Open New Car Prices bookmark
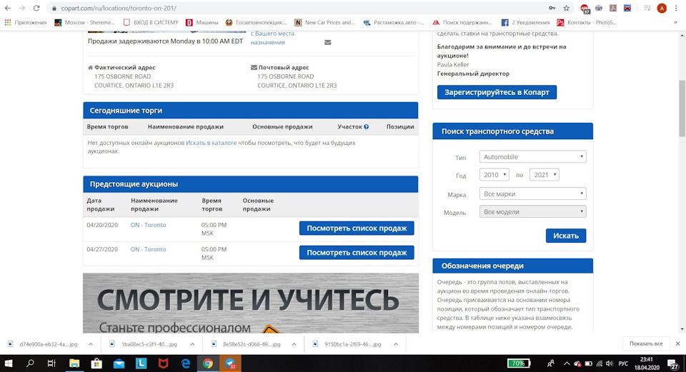 (324, 22)
